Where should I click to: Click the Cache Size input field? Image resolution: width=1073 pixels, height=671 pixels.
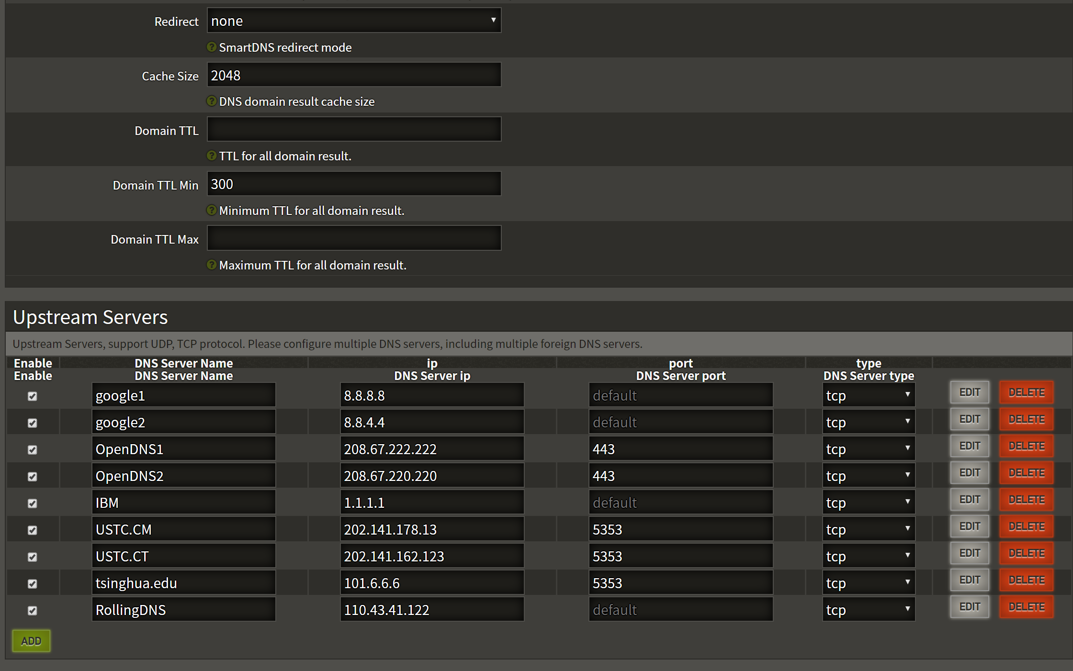pyautogui.click(x=354, y=75)
